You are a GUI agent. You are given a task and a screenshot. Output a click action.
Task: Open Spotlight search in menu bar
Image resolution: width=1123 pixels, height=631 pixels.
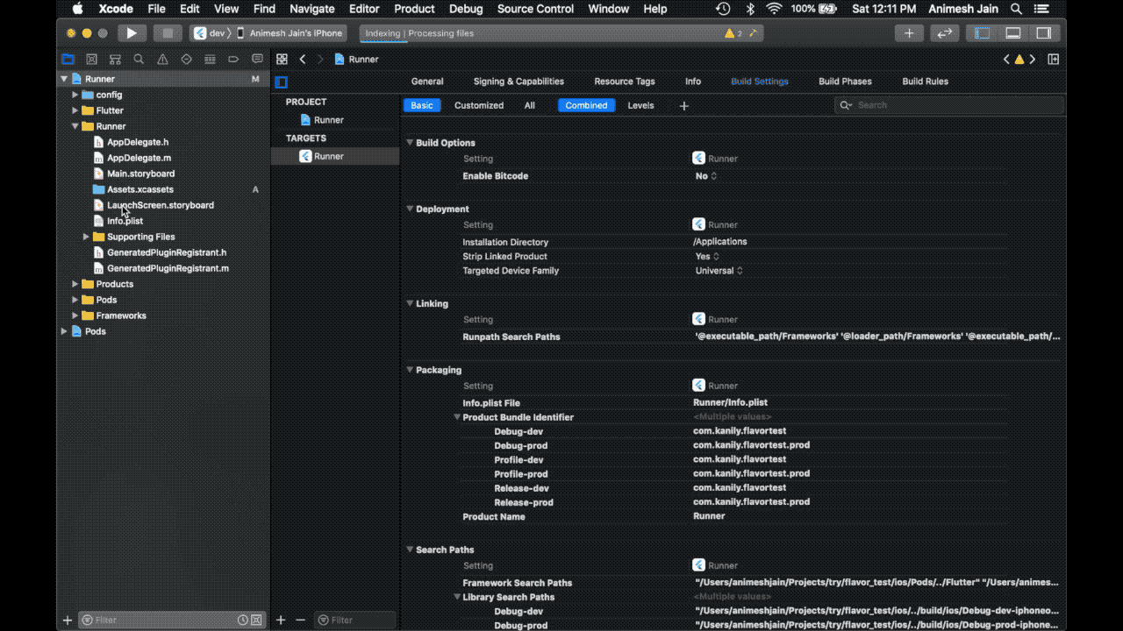(x=1016, y=9)
